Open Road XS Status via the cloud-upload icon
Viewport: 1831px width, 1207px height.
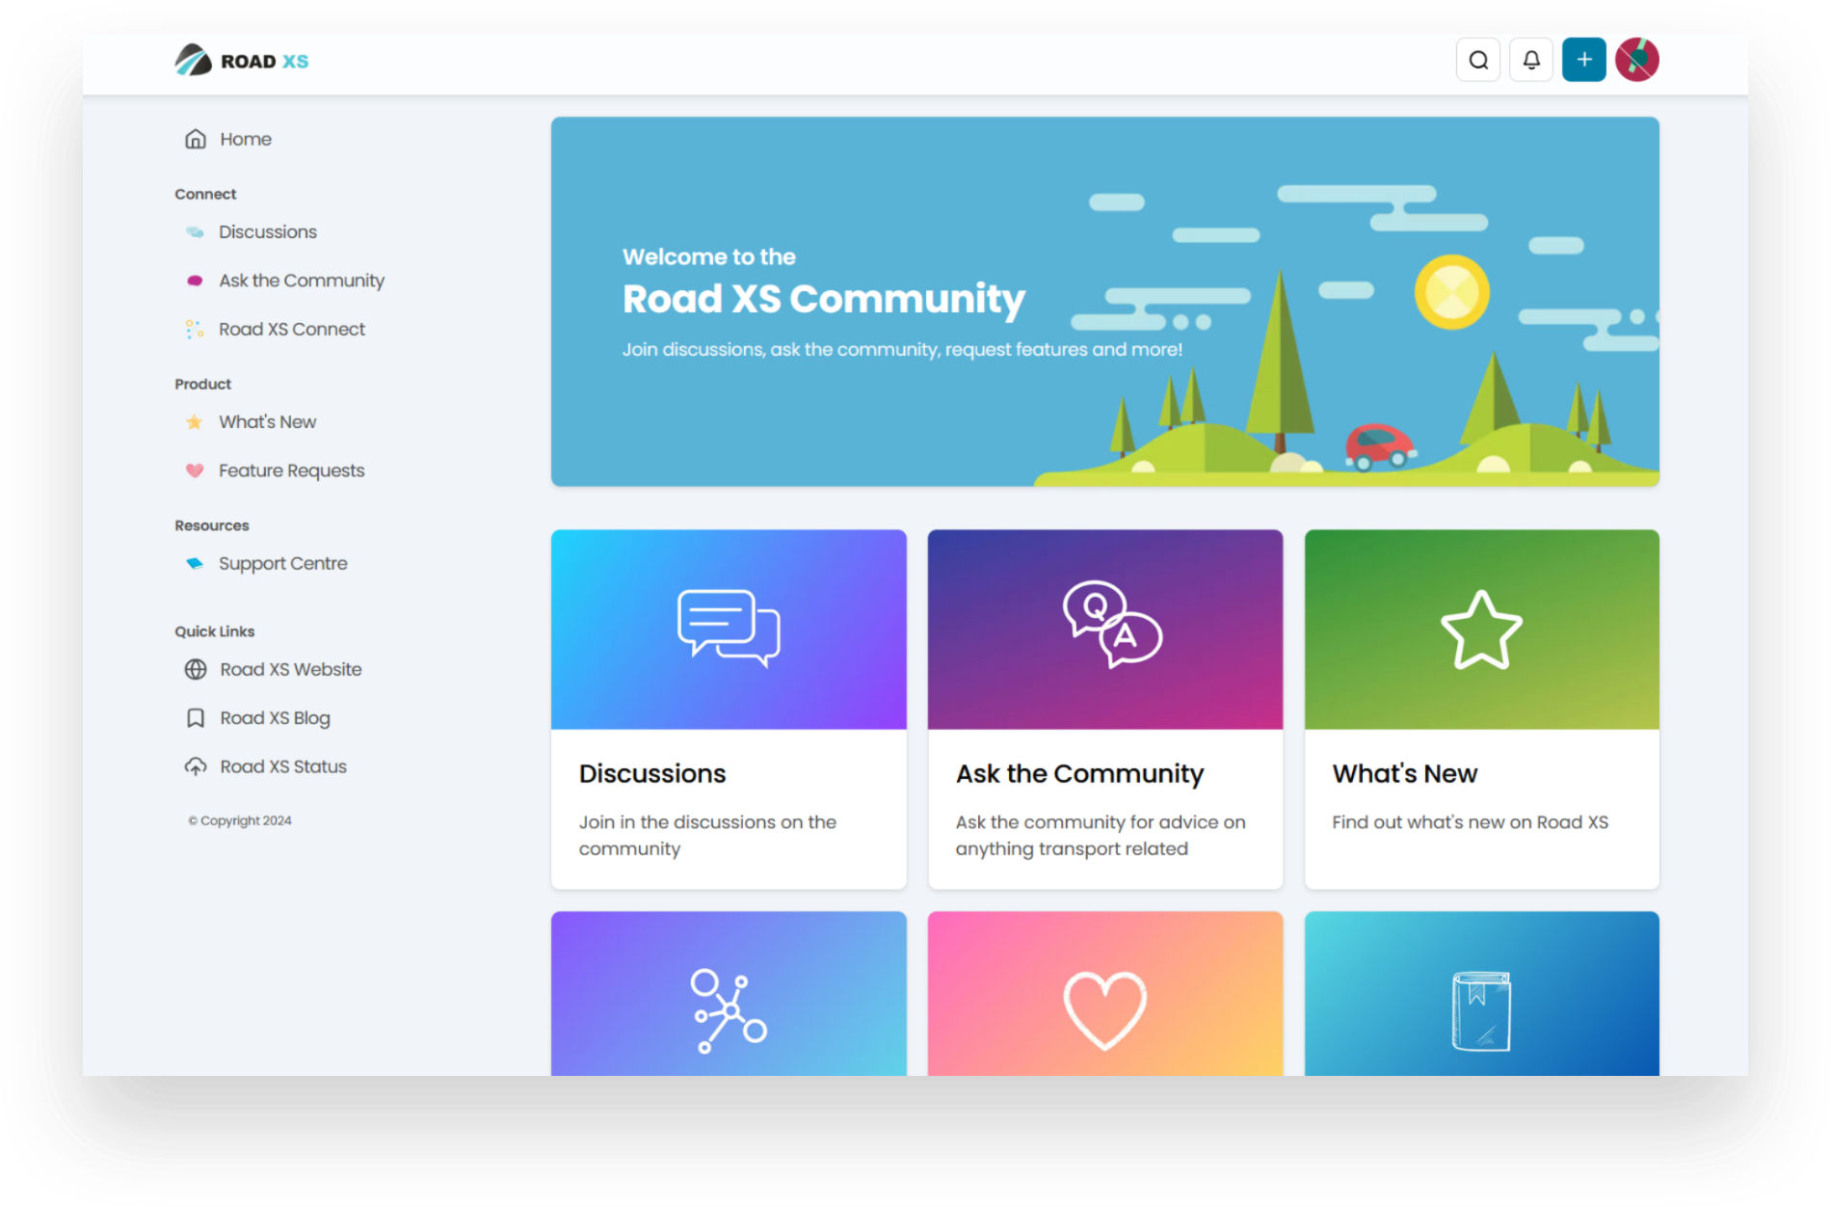coord(197,765)
